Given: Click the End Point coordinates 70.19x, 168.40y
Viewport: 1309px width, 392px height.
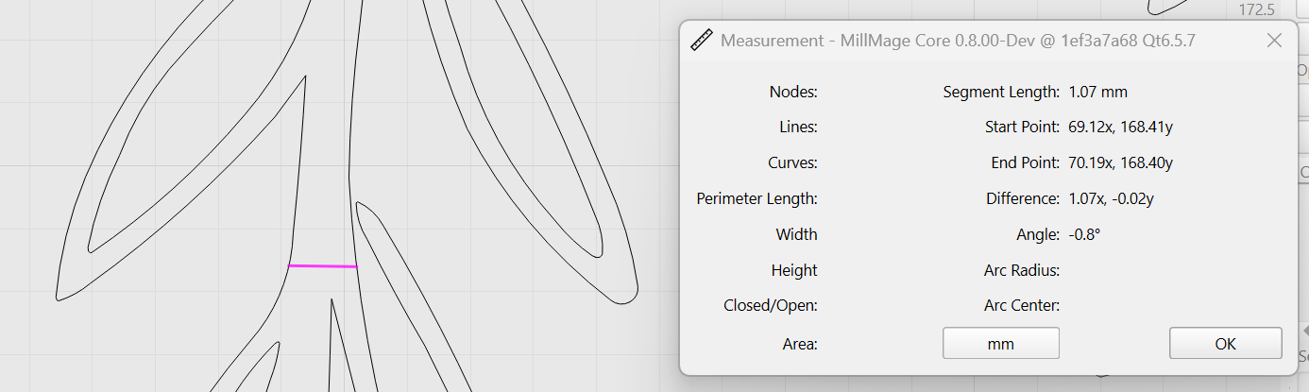Looking at the screenshot, I should pos(1121,163).
